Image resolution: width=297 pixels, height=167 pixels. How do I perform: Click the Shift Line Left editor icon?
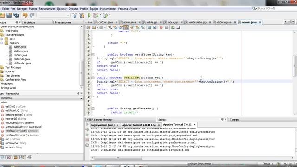pyautogui.click(x=149, y=27)
